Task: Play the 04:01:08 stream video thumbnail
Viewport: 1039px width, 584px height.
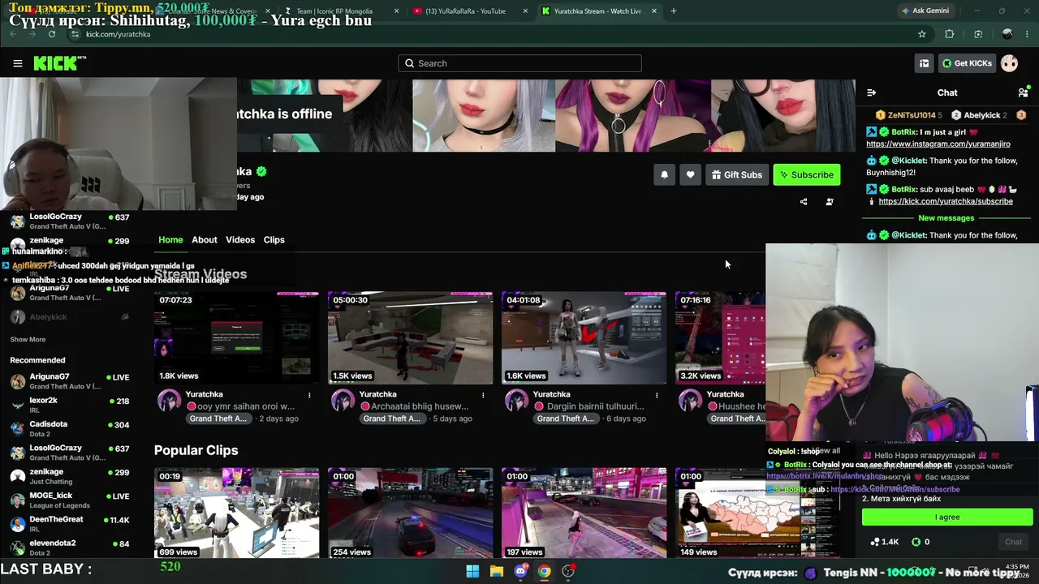Action: coord(584,337)
